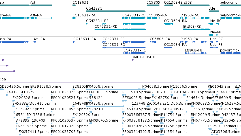The image size is (241, 136).
Task: Select transcript Ast-RA
Action: click(x=36, y=15)
